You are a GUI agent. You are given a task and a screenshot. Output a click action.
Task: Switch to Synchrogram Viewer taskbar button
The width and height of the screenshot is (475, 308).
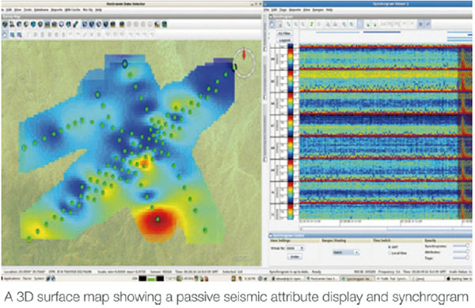(358, 279)
